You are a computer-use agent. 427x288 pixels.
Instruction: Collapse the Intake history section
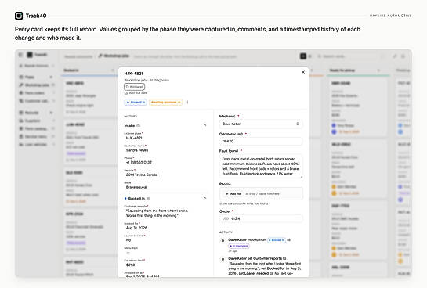point(204,125)
